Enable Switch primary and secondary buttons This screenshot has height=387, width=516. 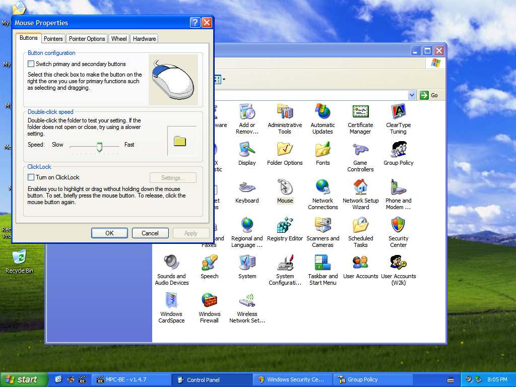point(31,64)
